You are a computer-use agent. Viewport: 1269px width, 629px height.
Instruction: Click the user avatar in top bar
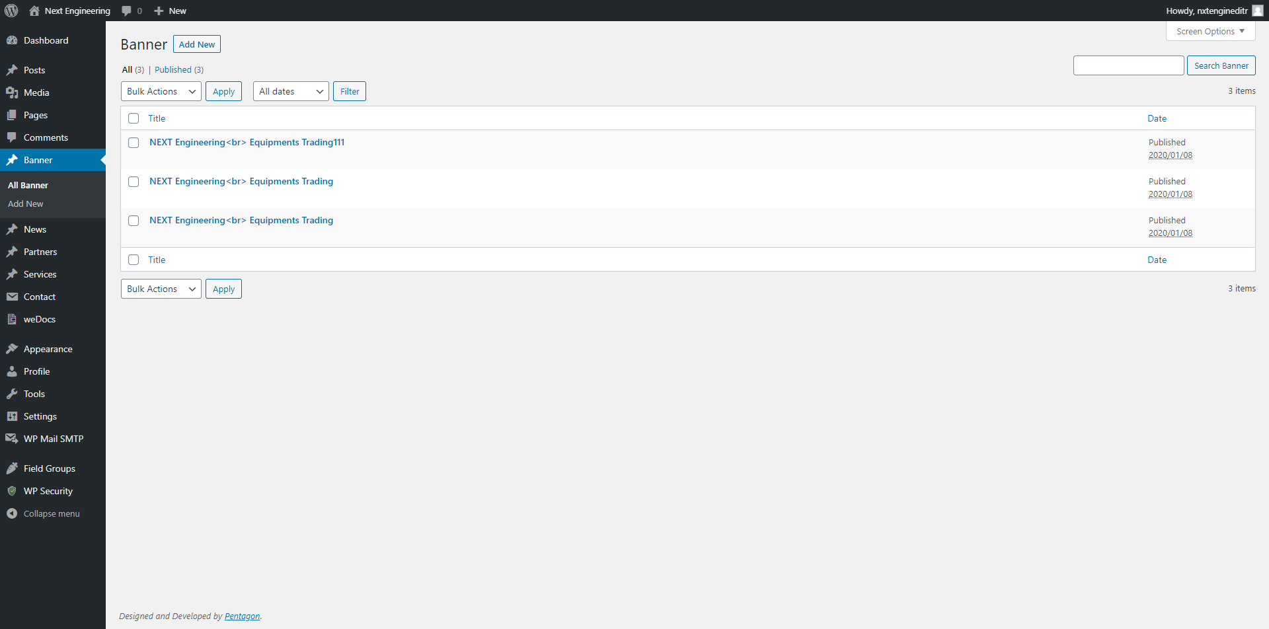(x=1257, y=11)
